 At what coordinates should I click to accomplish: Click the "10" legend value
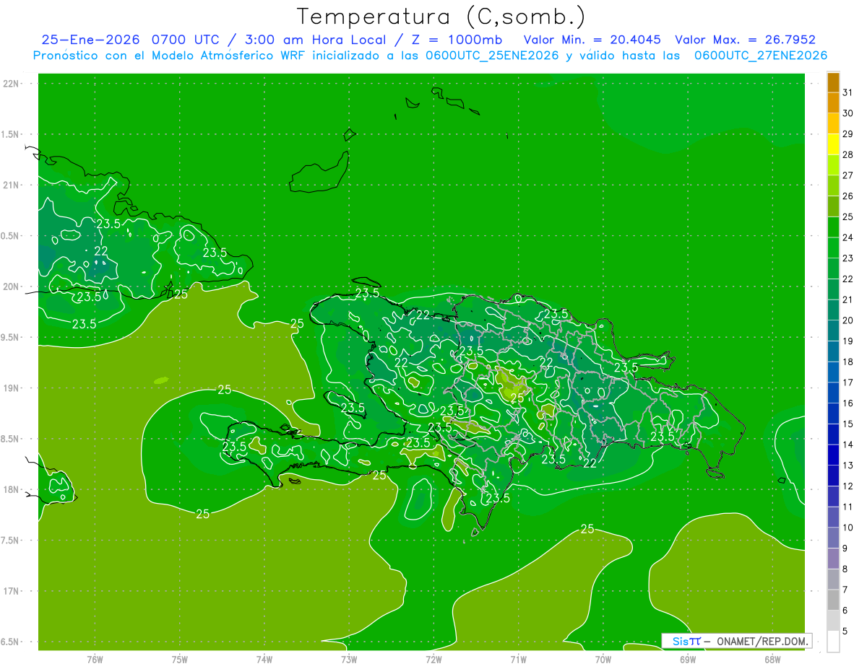848,528
